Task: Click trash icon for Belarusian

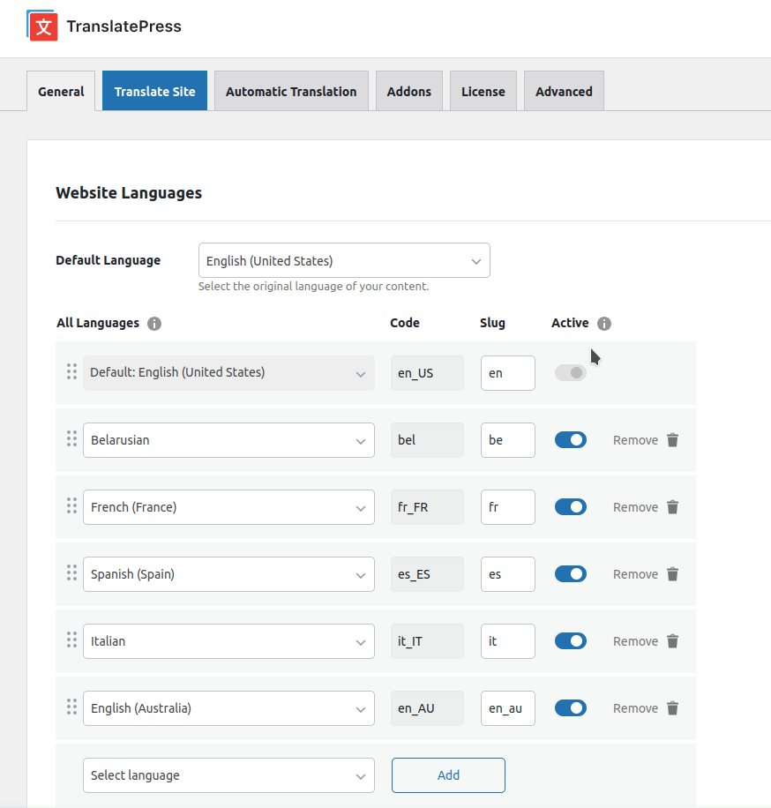Action: click(x=672, y=440)
